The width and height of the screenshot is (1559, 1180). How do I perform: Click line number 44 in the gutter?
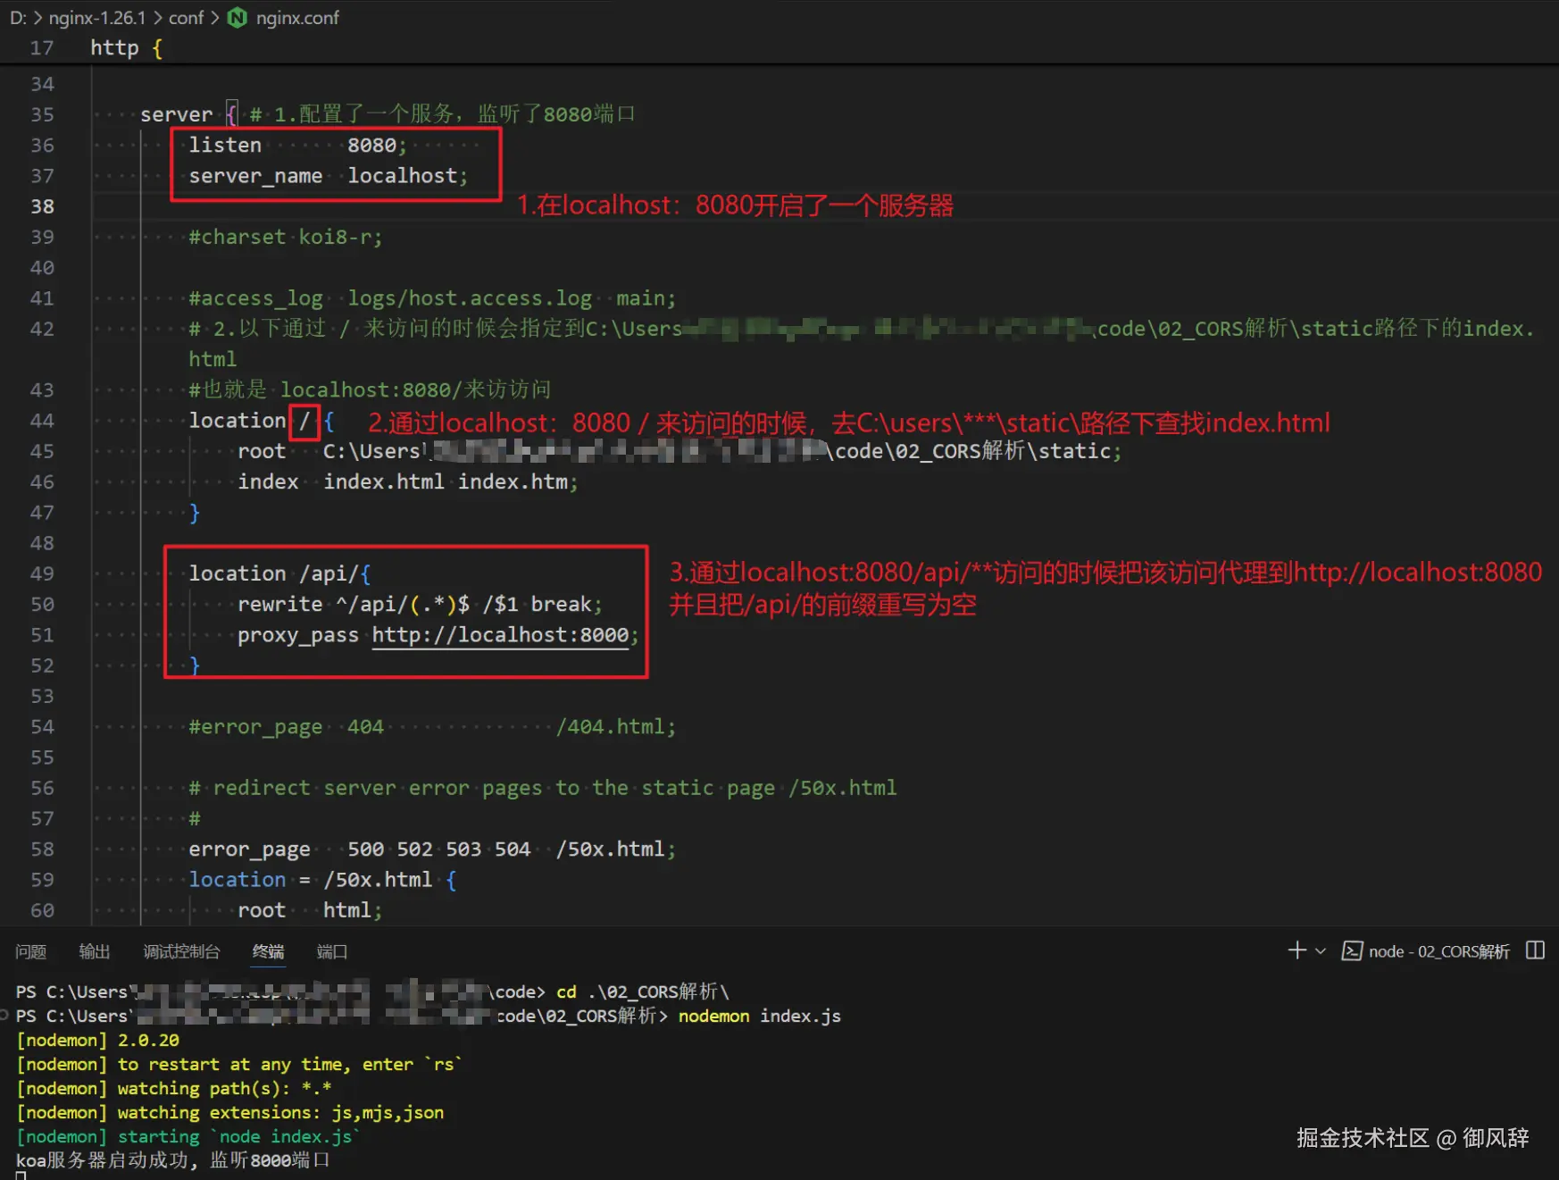pyautogui.click(x=42, y=421)
